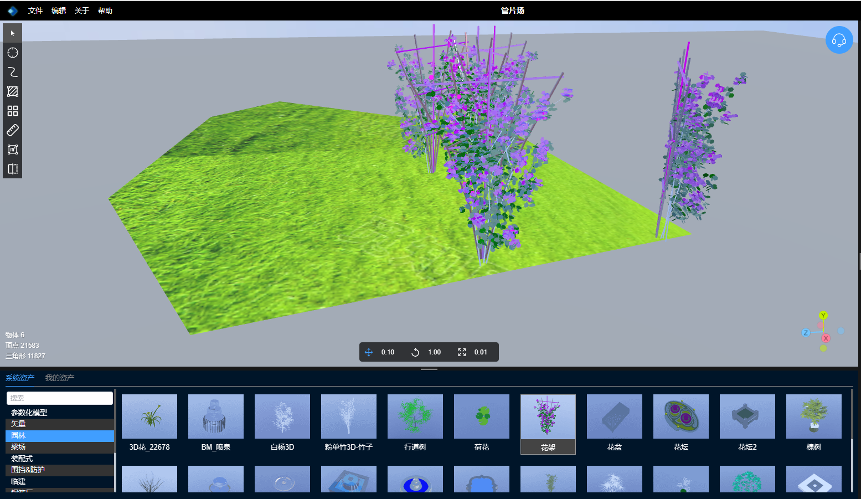861x499 pixels.
Task: Click the 顶点 21583 vertex count
Action: point(22,346)
